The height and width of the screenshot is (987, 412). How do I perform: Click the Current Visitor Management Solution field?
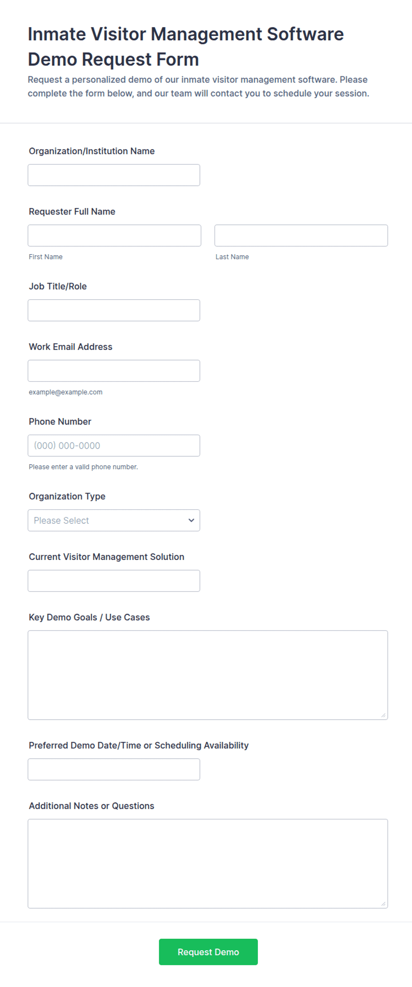pyautogui.click(x=114, y=581)
